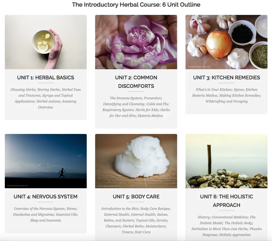Screen dimensions: 272x241
Task: Open the white body butter photo
Action: click(x=136, y=161)
